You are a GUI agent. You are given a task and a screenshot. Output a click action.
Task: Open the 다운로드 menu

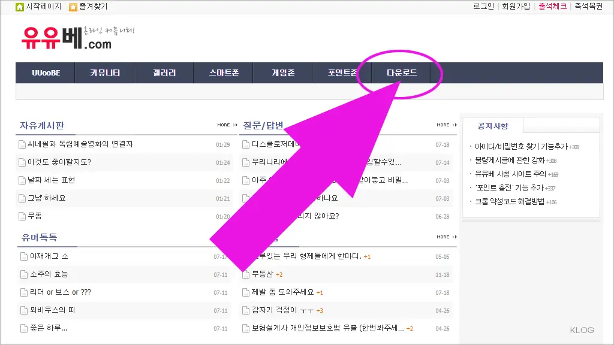point(402,72)
